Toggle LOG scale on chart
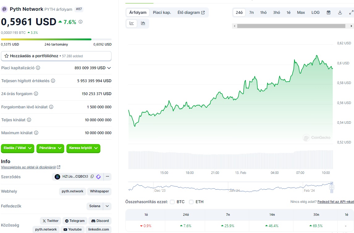The width and height of the screenshot is (354, 233). click(x=315, y=13)
